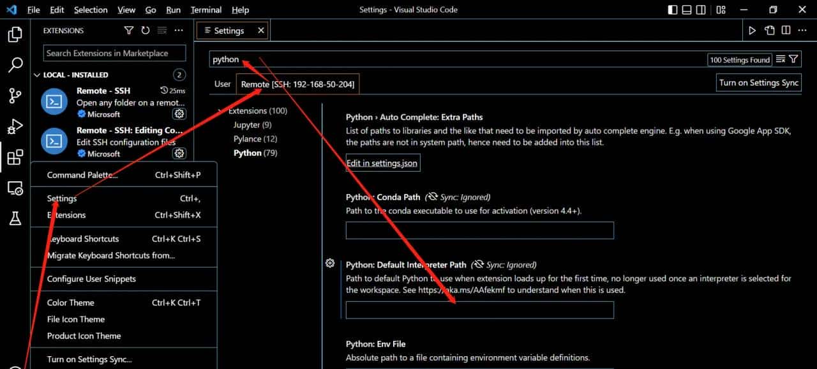Click Edit in settings.json link
Image resolution: width=817 pixels, height=369 pixels.
click(382, 163)
